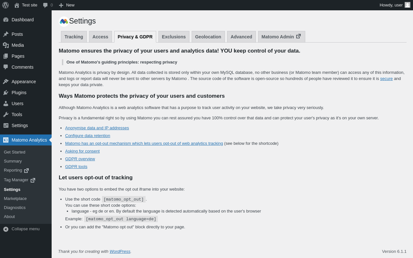Open the Tools sidebar item

tap(17, 114)
